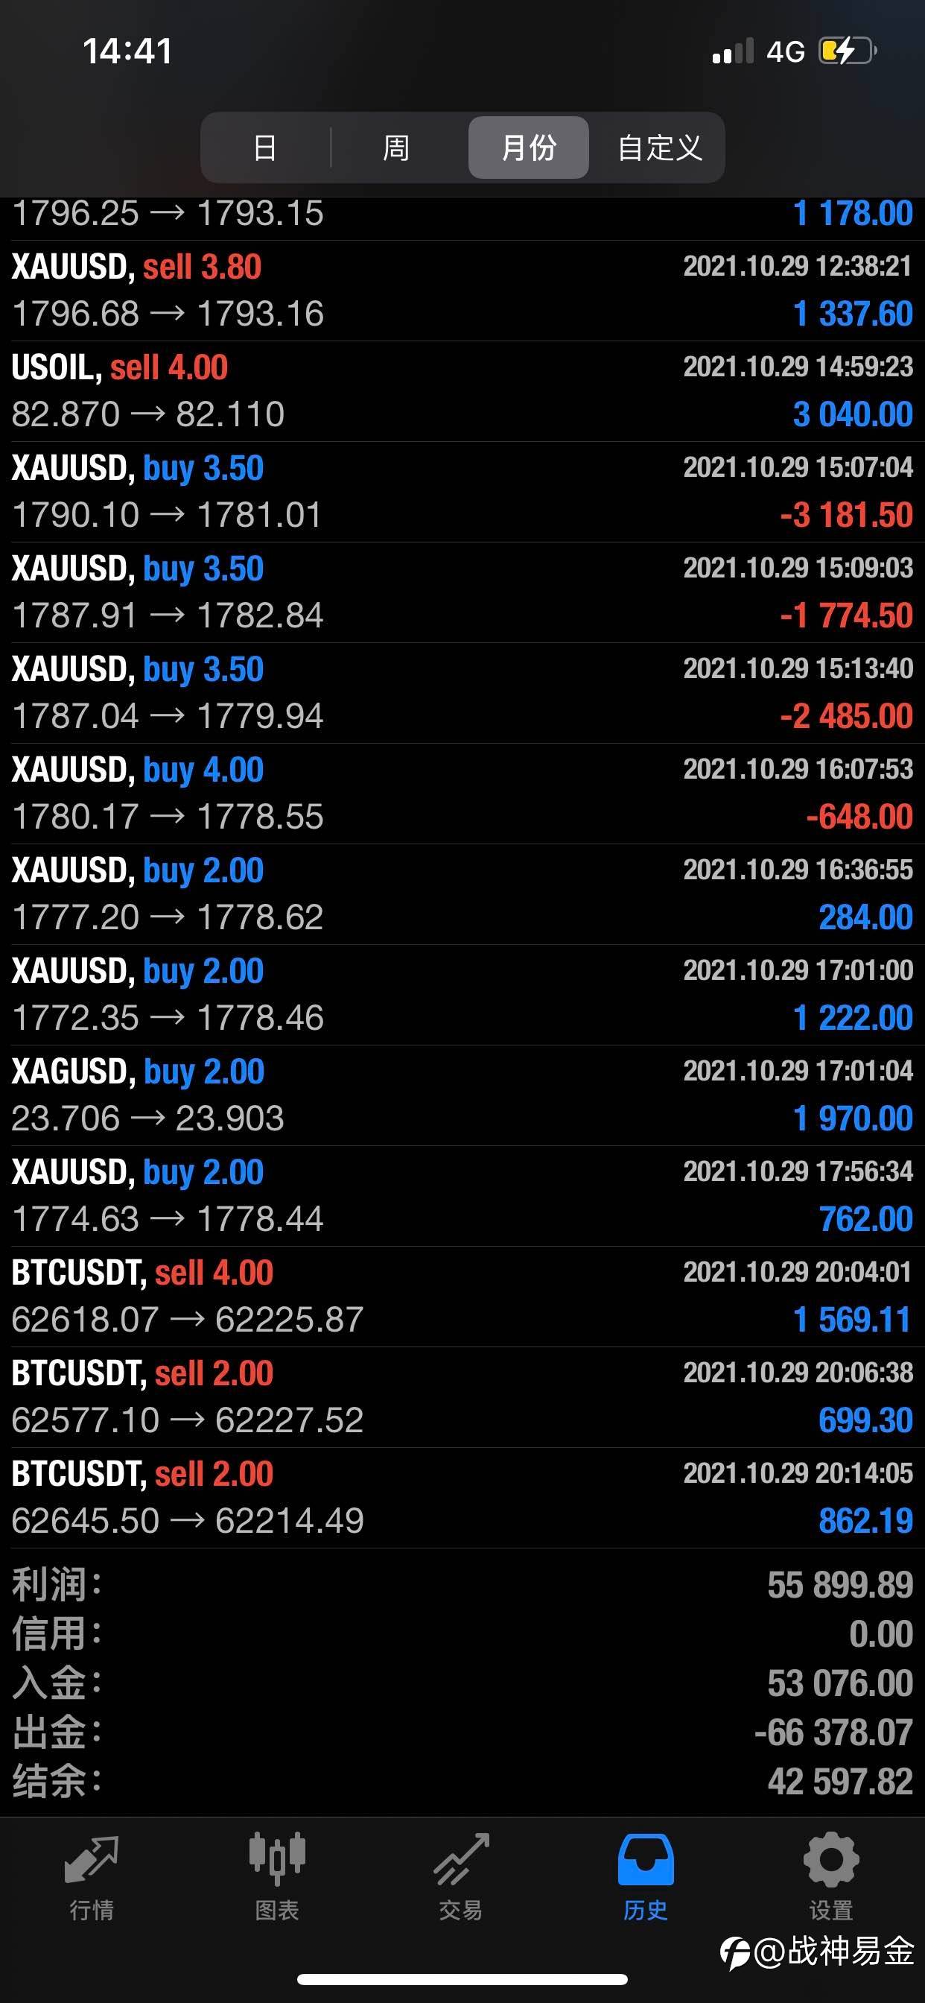This screenshot has width=925, height=2003.
Task: Switch period filter to 周
Action: point(396,148)
